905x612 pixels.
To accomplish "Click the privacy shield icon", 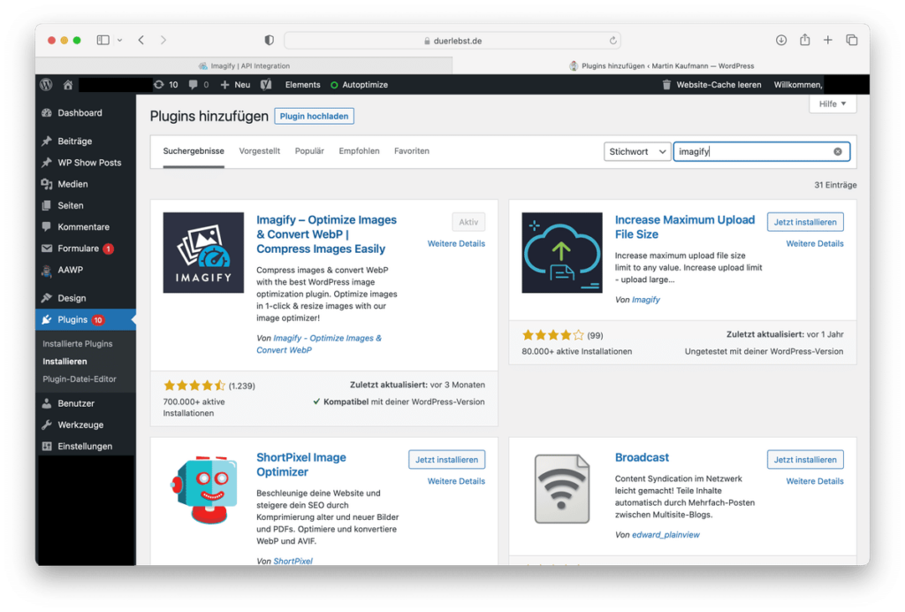I will (x=269, y=40).
